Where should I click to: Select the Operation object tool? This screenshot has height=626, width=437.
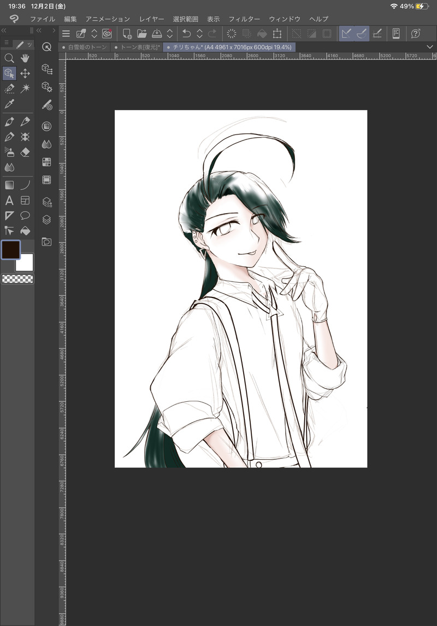point(9,73)
